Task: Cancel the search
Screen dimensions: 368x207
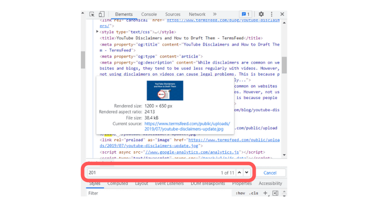Action: 270,173
